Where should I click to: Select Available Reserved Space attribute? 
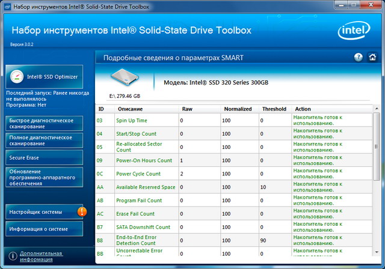tap(146, 187)
